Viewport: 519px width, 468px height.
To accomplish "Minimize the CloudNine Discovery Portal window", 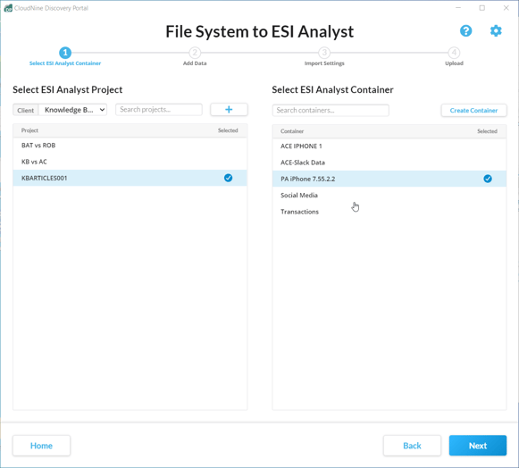I will (x=458, y=8).
